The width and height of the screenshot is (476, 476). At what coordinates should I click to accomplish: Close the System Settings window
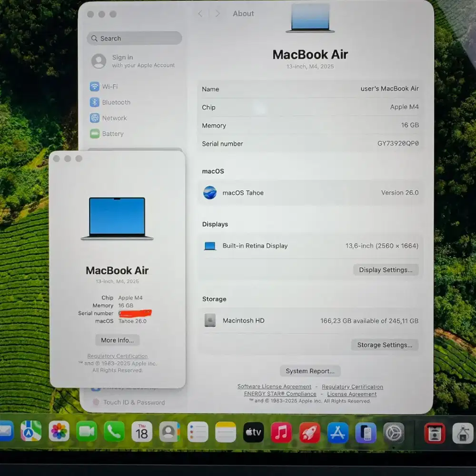(90, 14)
